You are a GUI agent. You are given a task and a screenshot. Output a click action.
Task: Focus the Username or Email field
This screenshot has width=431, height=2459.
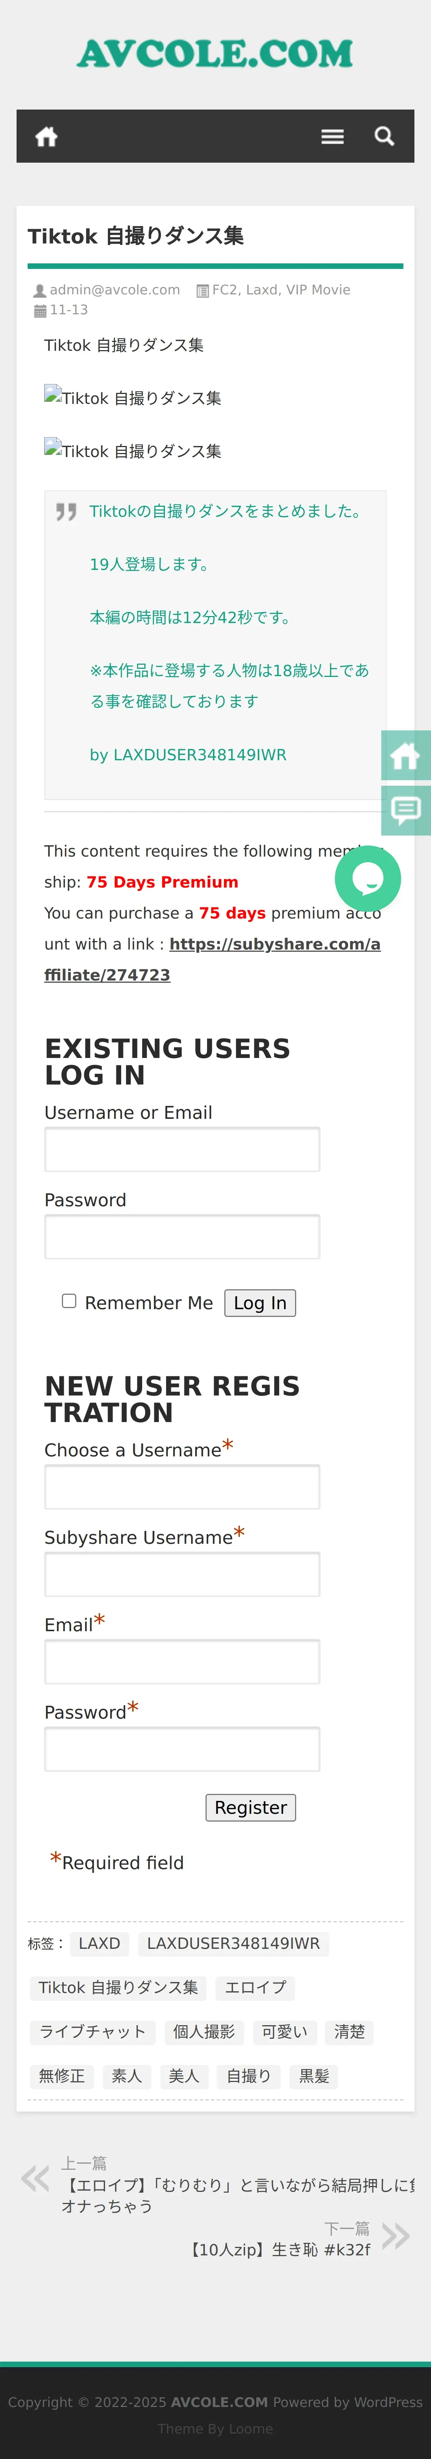pos(181,1149)
